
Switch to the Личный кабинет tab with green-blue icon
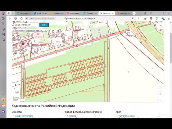pos(90,13)
